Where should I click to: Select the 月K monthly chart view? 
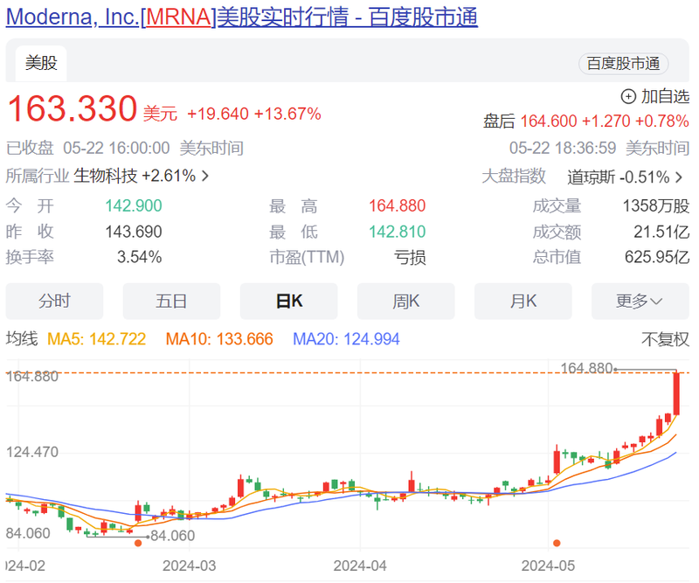click(x=523, y=301)
